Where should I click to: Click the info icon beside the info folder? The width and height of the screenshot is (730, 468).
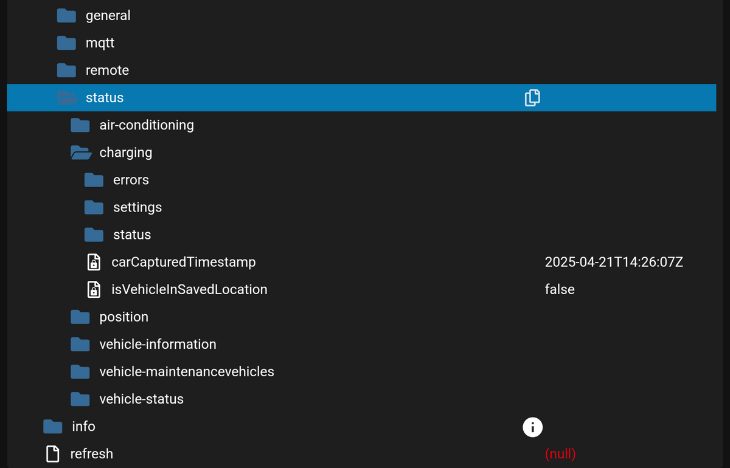532,427
